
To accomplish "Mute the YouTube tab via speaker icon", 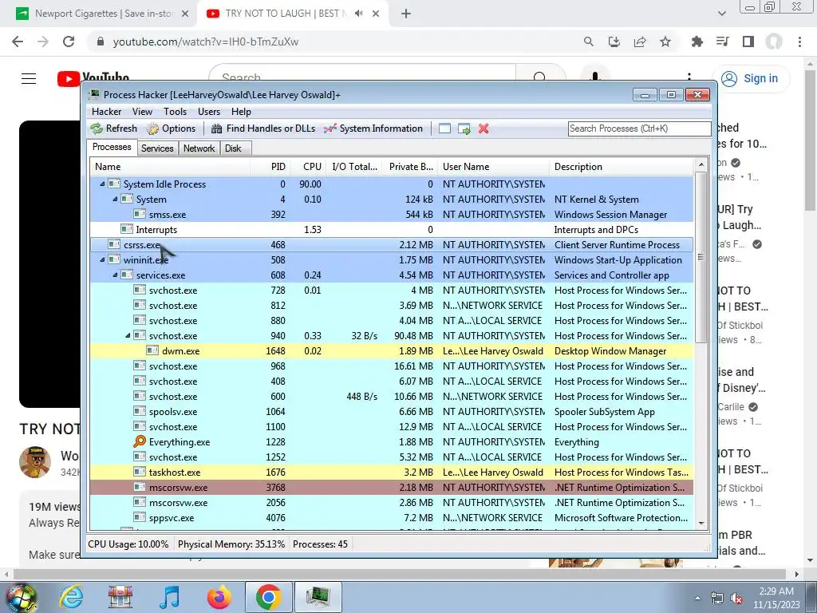I will (x=358, y=14).
